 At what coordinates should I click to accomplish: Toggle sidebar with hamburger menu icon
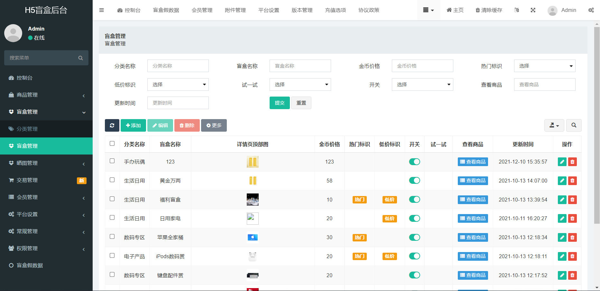(x=102, y=10)
